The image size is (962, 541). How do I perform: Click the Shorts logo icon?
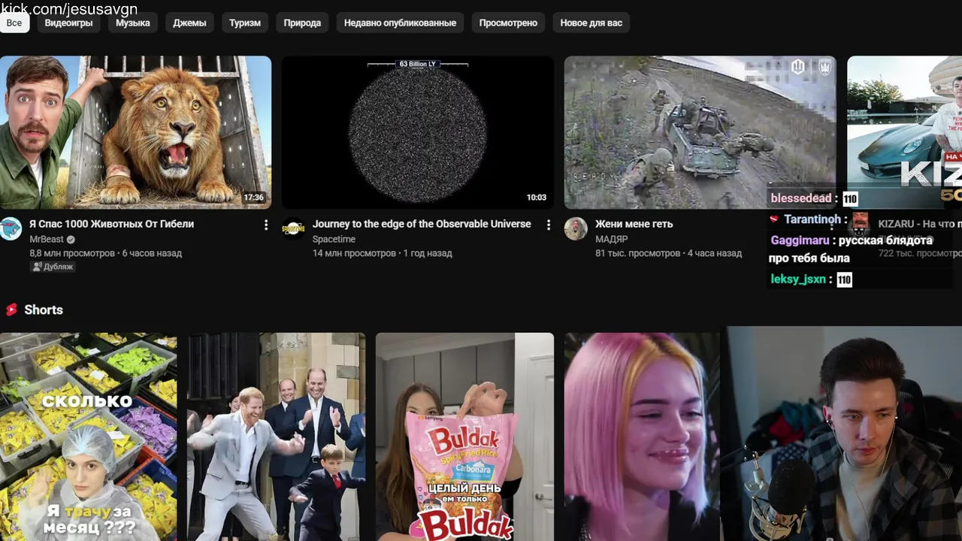tap(11, 310)
